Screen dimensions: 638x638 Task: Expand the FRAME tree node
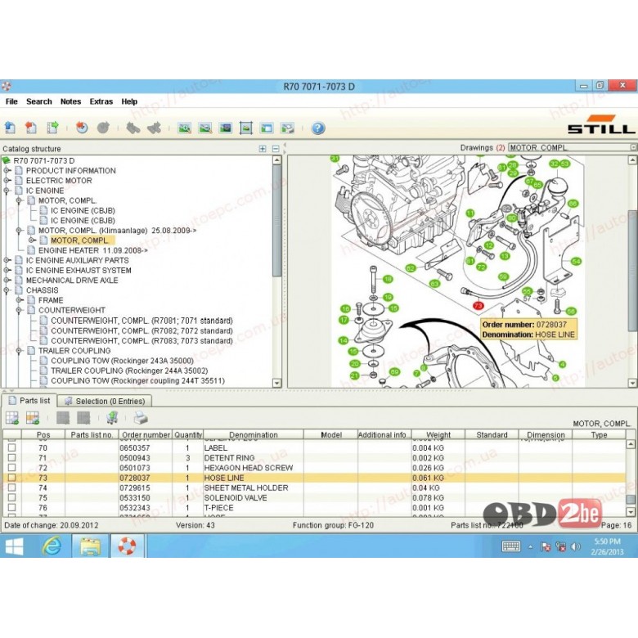coord(19,300)
